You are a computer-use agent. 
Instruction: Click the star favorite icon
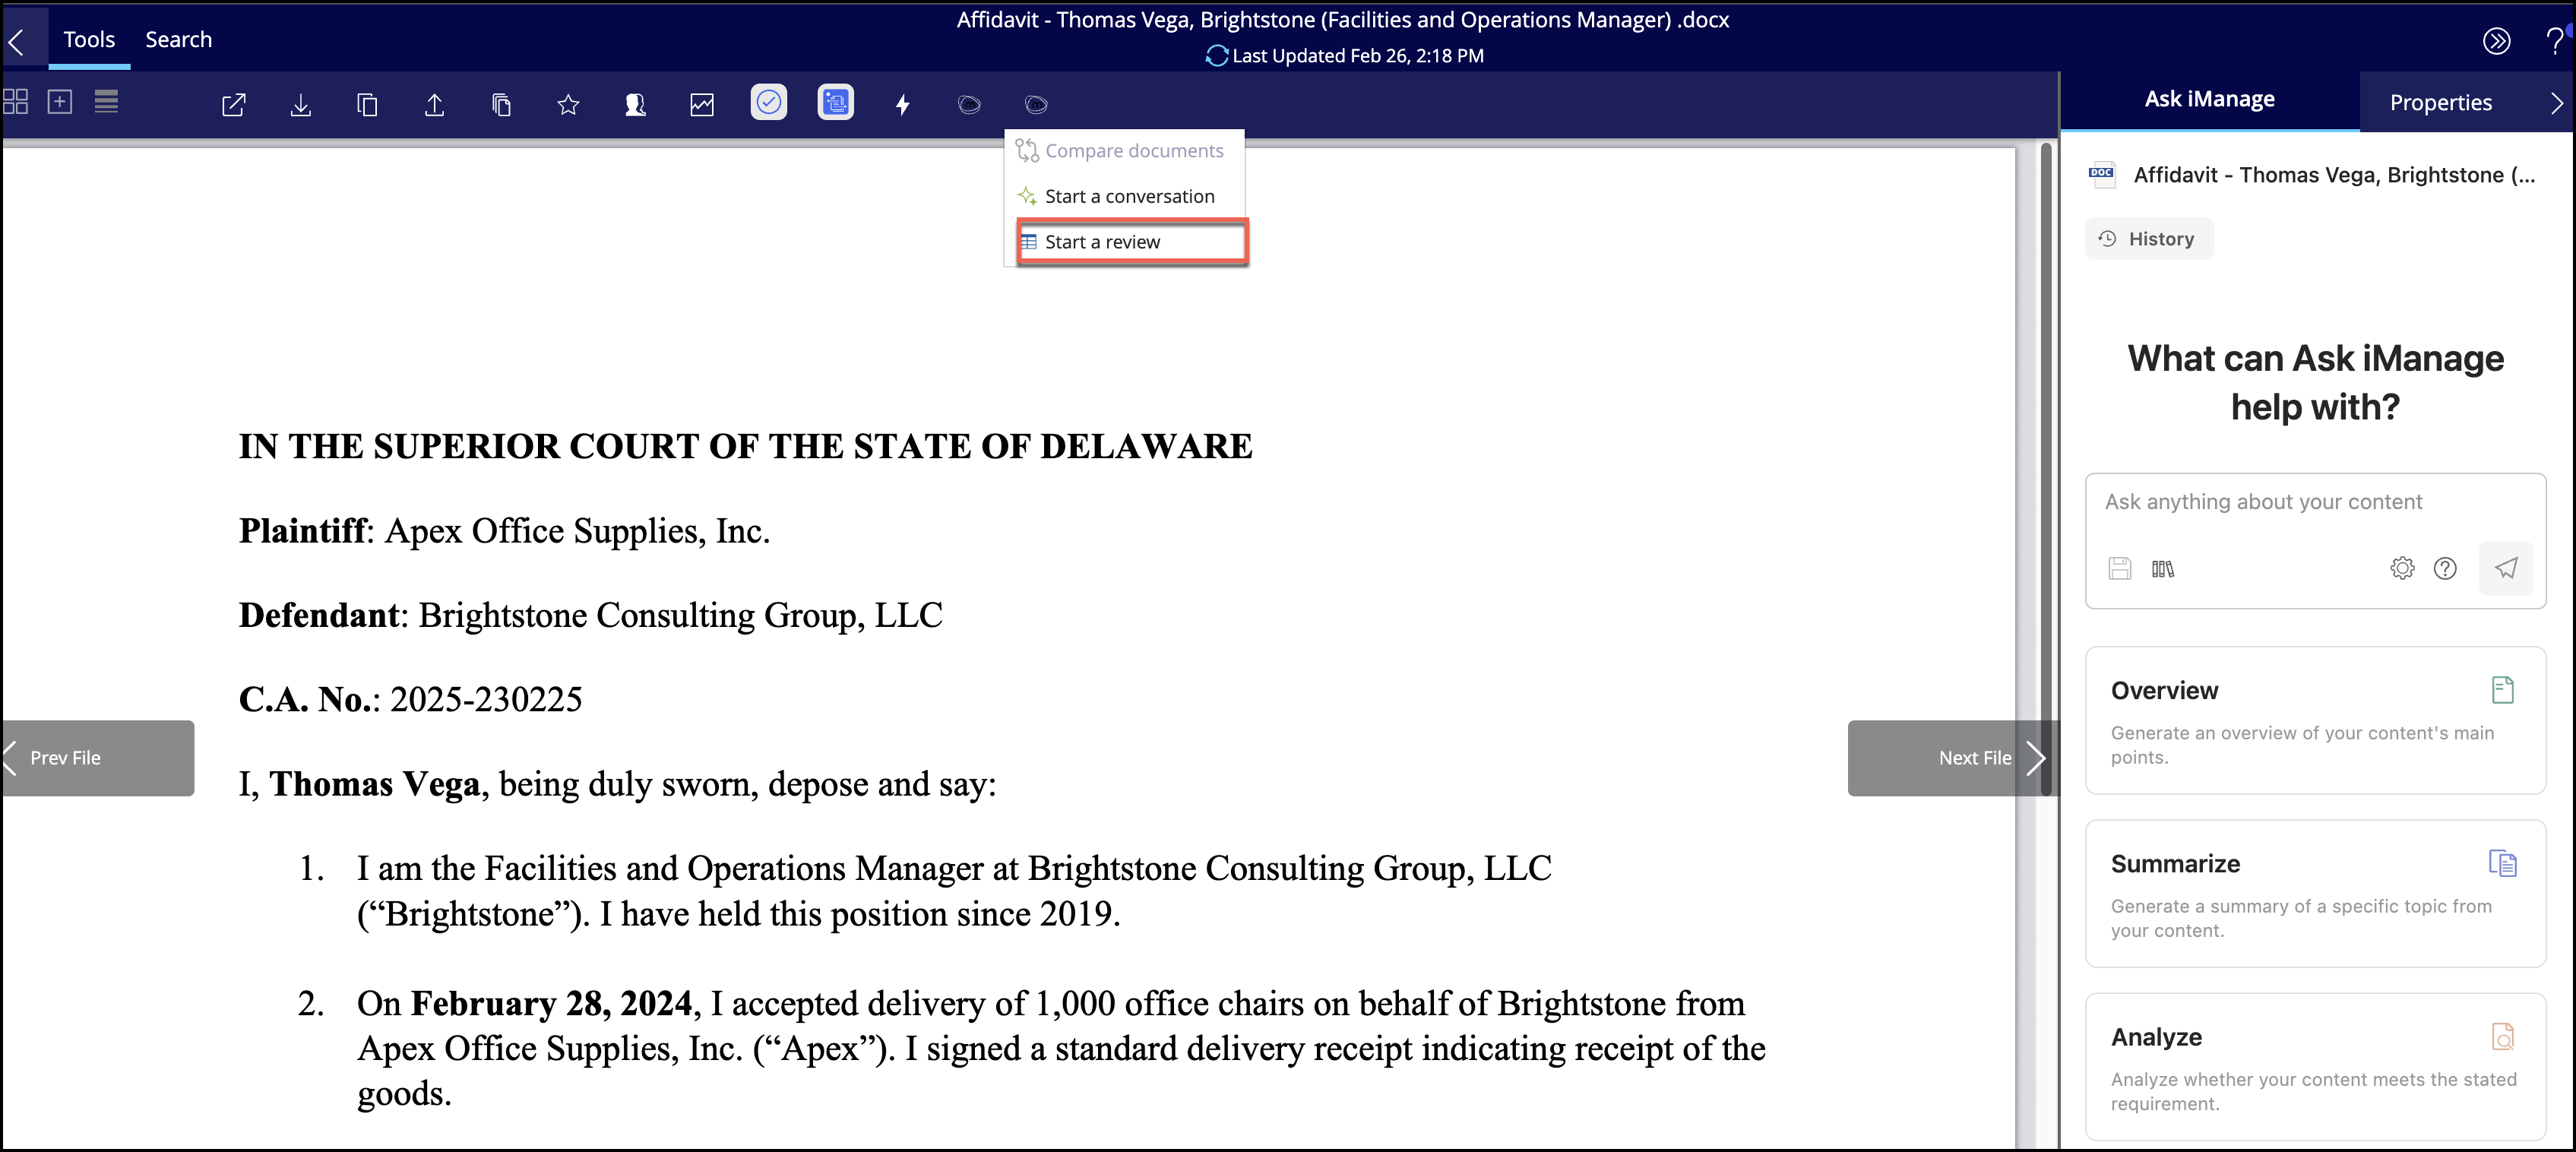click(x=568, y=104)
